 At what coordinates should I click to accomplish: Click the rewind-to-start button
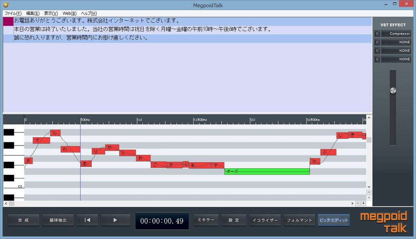pyautogui.click(x=87, y=220)
